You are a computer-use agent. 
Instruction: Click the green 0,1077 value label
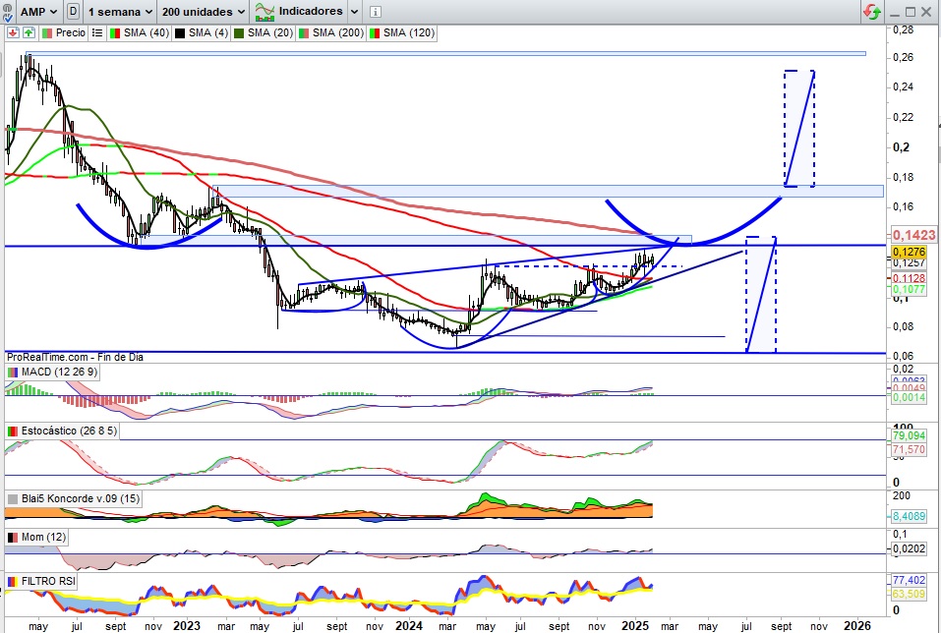(910, 289)
